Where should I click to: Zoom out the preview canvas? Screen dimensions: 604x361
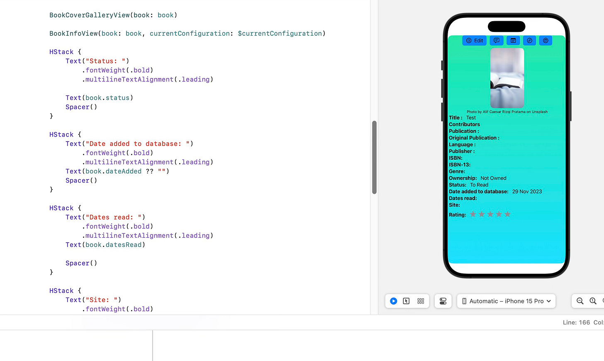coord(580,301)
